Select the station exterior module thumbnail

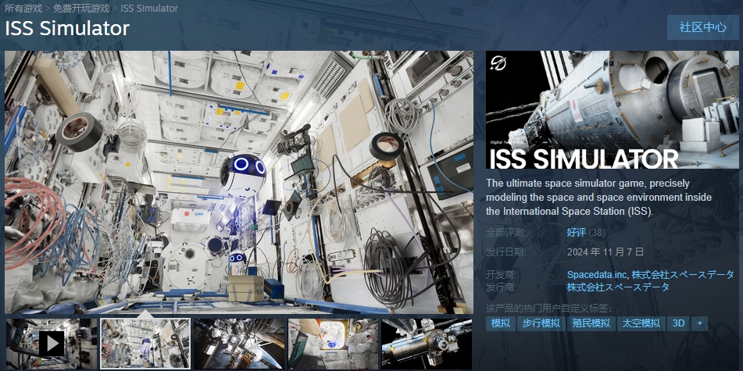point(427,344)
